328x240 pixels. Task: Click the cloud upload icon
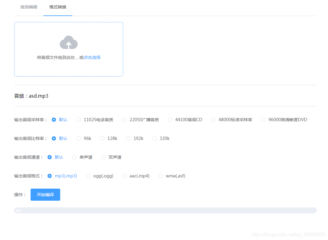69,42
